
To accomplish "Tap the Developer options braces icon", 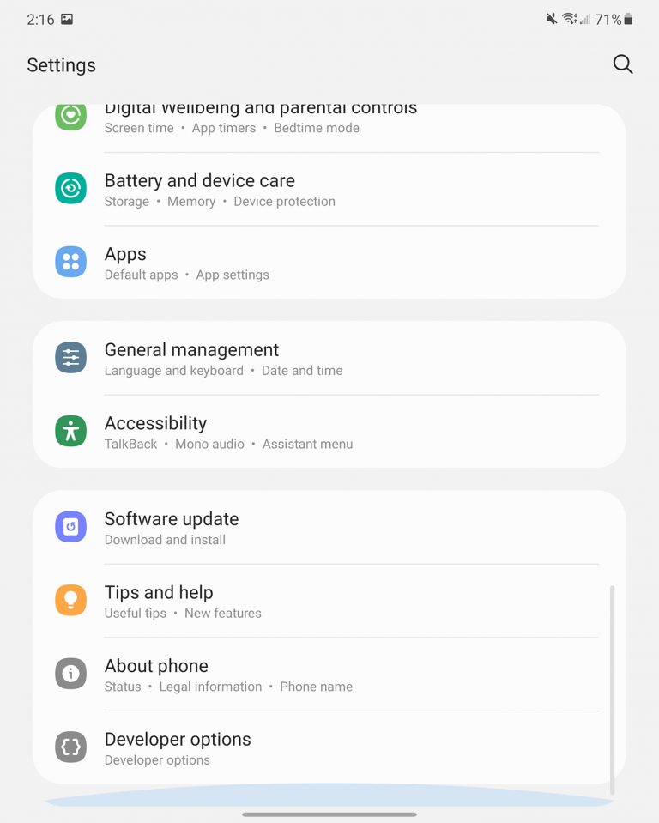I will coord(71,747).
